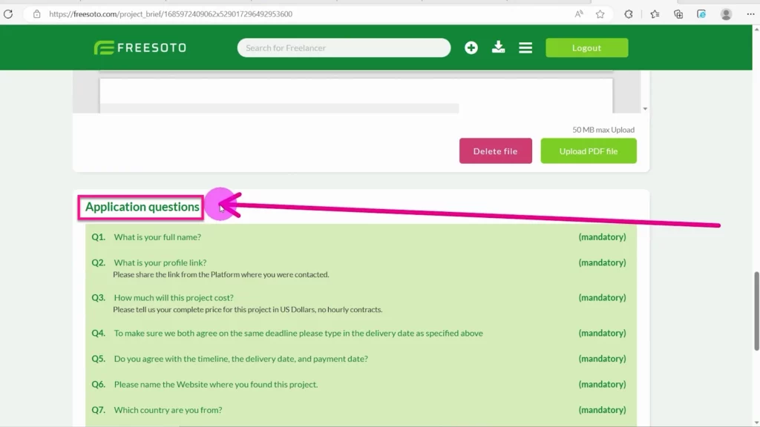Open browser Extensions puzzle icon
The height and width of the screenshot is (427, 760).
click(x=629, y=14)
